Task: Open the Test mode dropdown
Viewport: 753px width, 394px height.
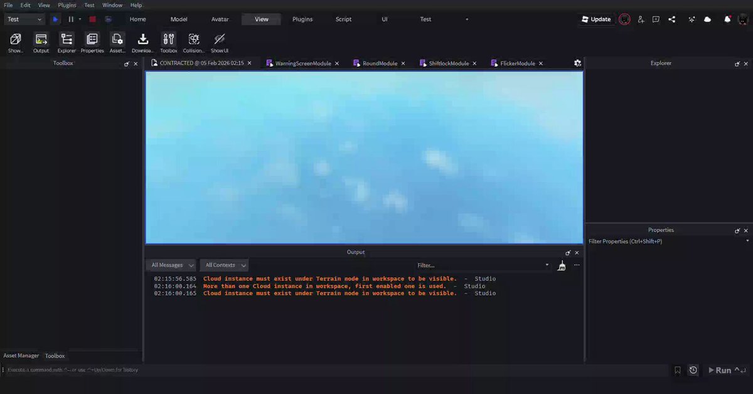Action: pyautogui.click(x=24, y=19)
